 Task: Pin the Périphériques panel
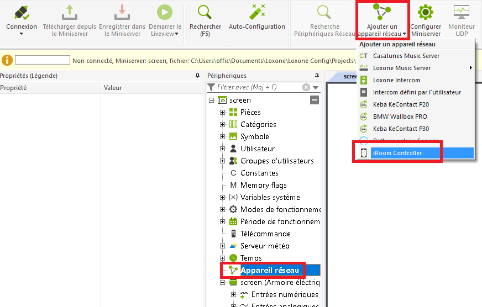coord(317,76)
